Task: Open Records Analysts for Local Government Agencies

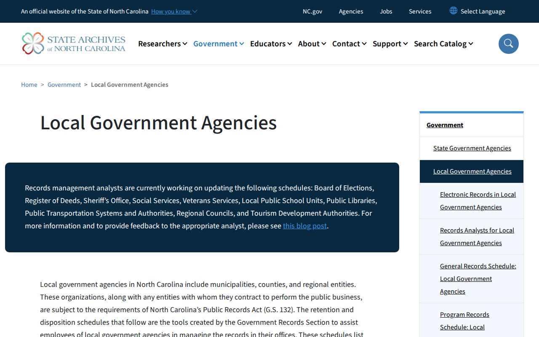Action: click(x=477, y=237)
